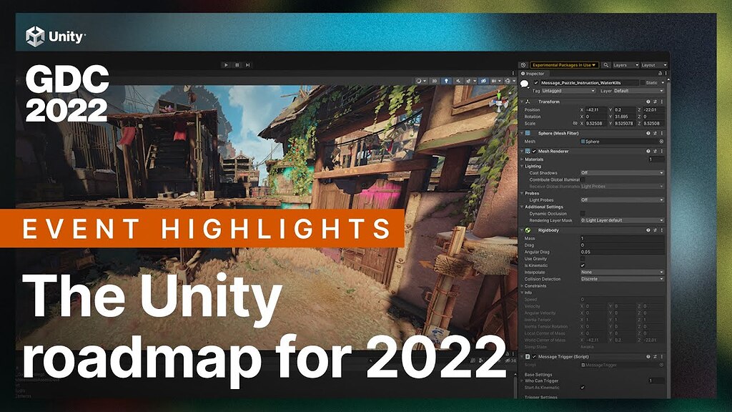732x412 pixels.
Task: Expand the Constraints section of the Rigidbody
Action: point(522,286)
